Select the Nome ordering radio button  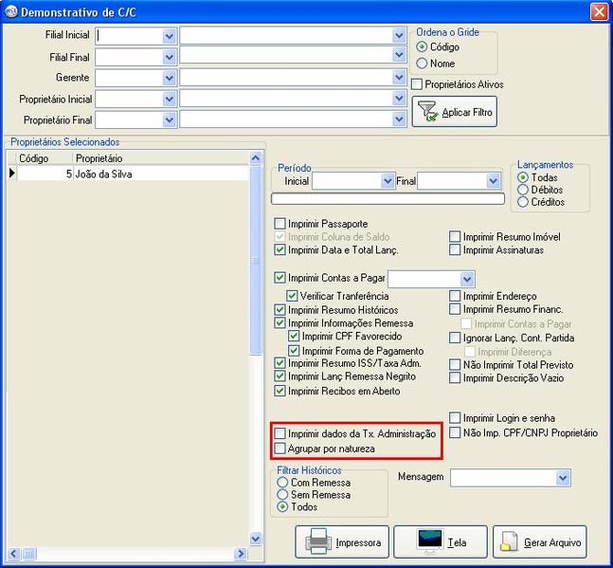tap(423, 64)
